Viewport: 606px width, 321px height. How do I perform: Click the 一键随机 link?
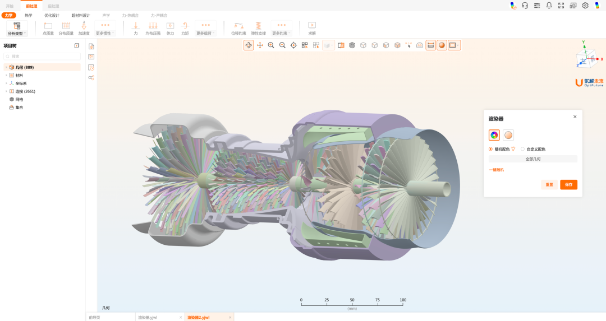[x=496, y=170]
